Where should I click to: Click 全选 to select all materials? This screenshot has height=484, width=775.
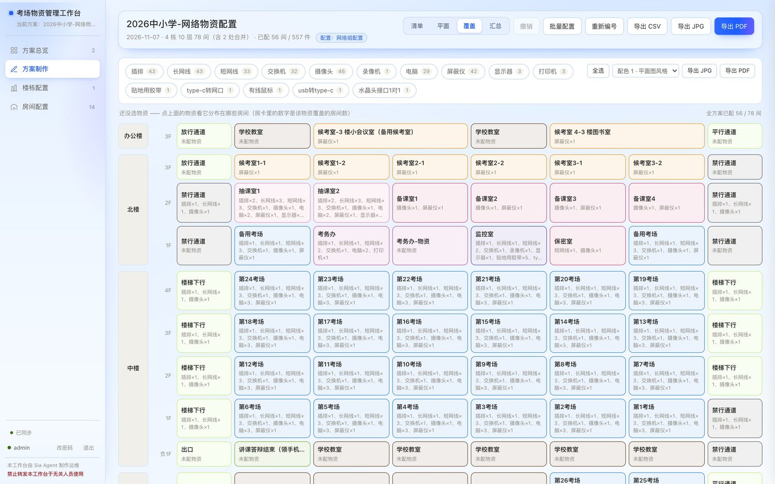pos(598,71)
